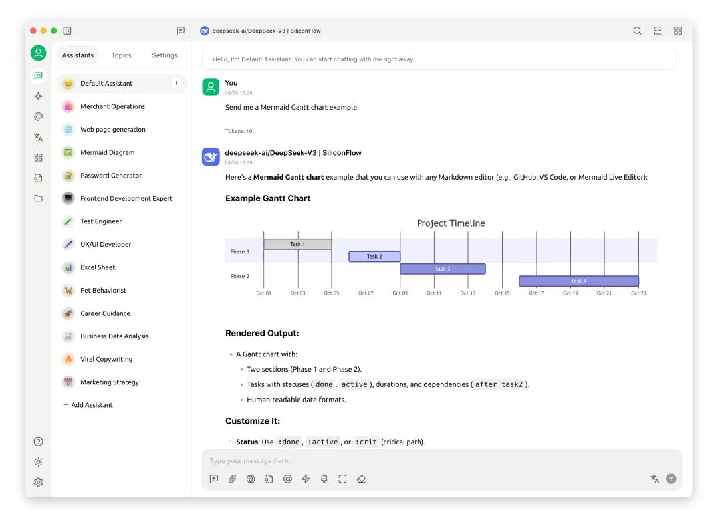Toggle light/dark theme with the sun icon
Viewport: 718px width, 528px height.
(38, 462)
